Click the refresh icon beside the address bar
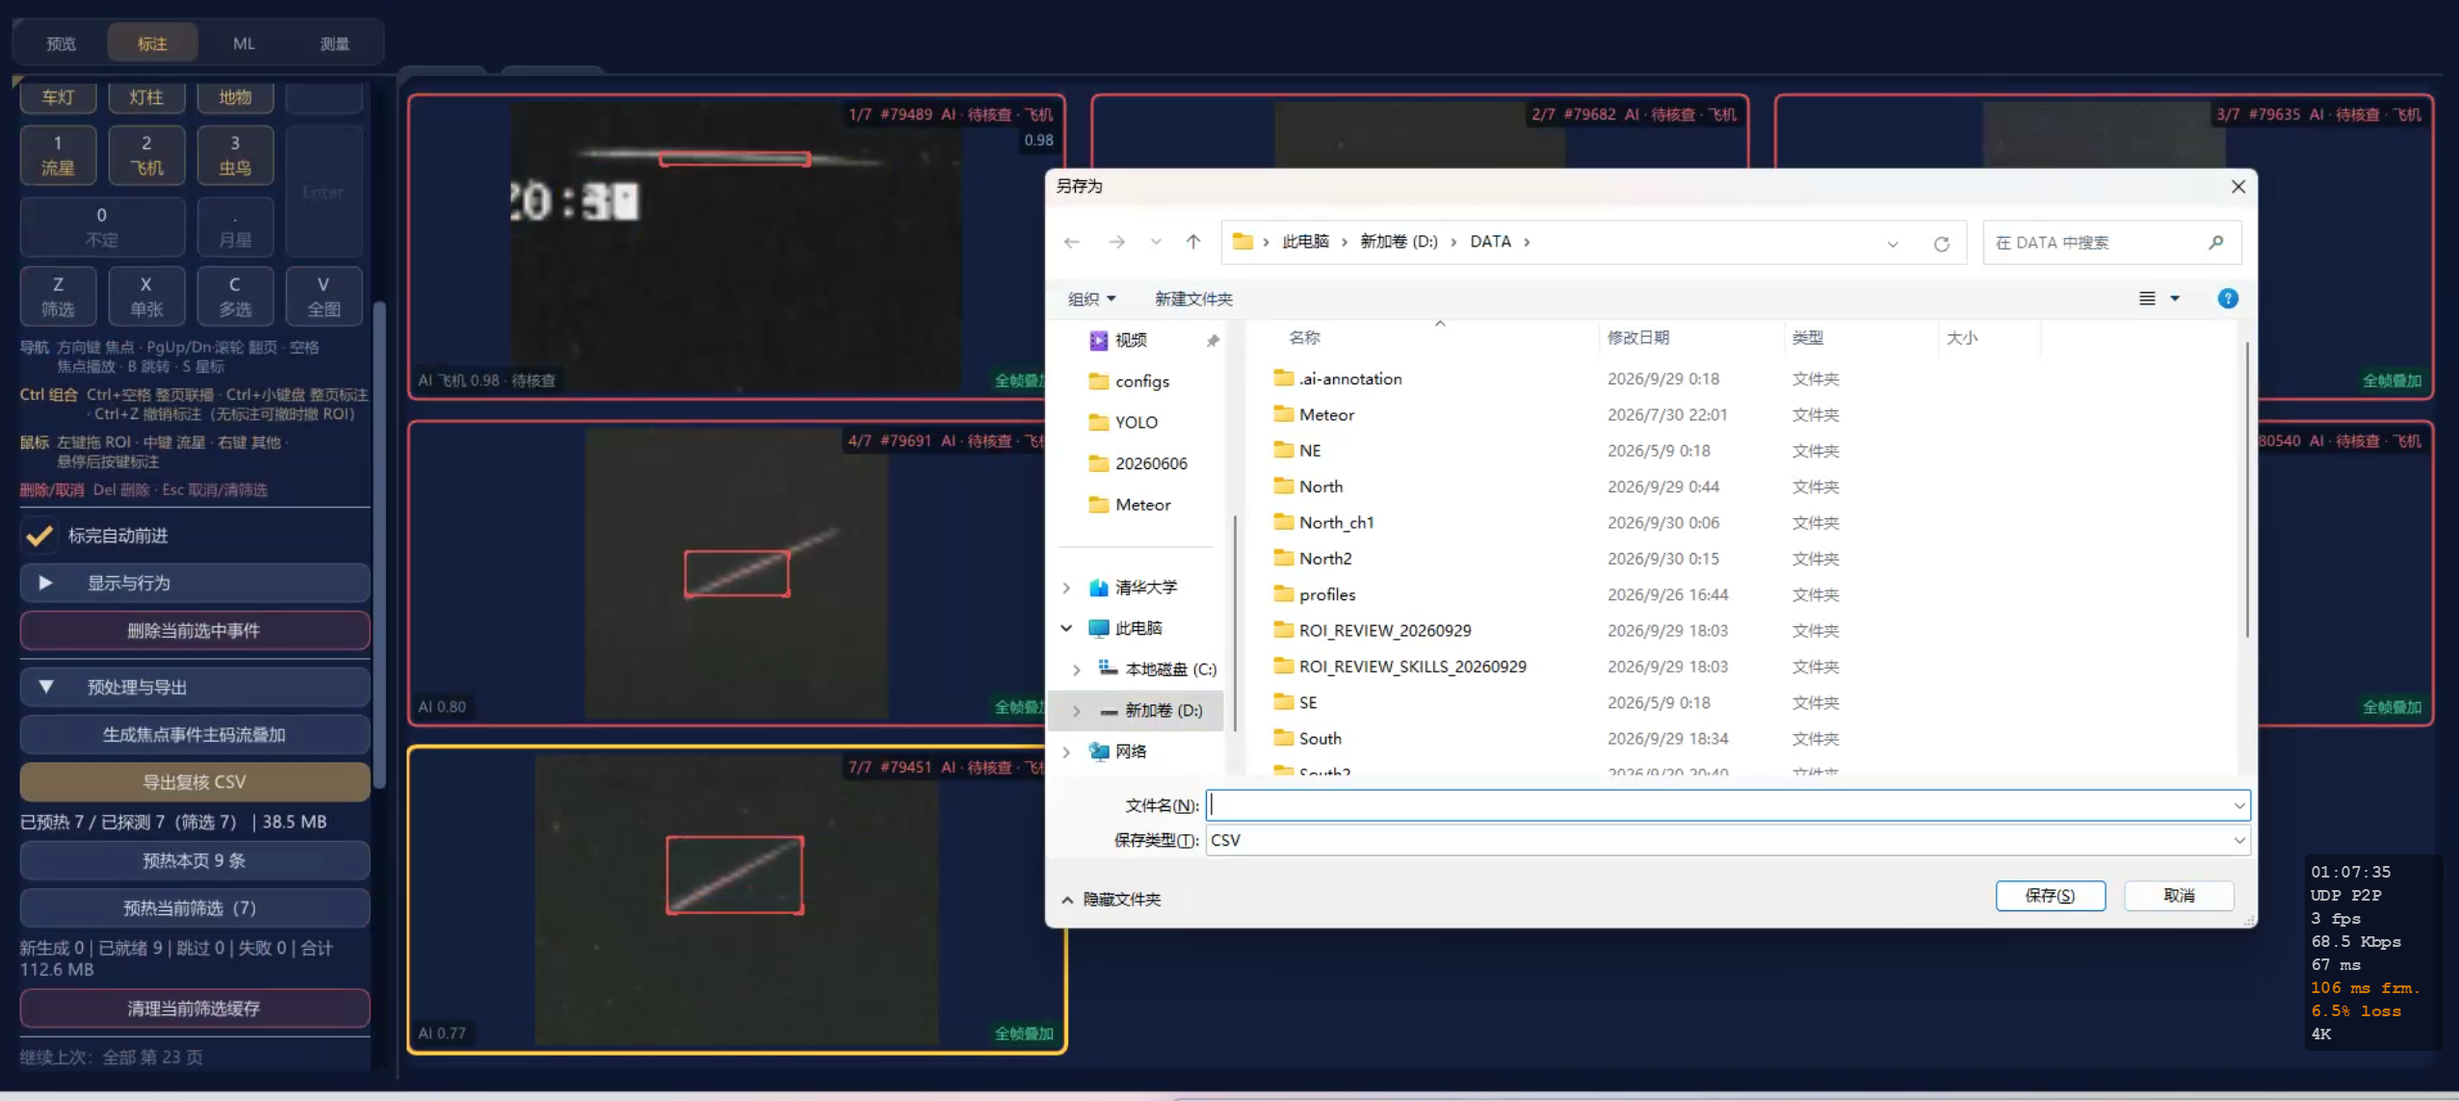The image size is (2459, 1101). coord(1941,243)
